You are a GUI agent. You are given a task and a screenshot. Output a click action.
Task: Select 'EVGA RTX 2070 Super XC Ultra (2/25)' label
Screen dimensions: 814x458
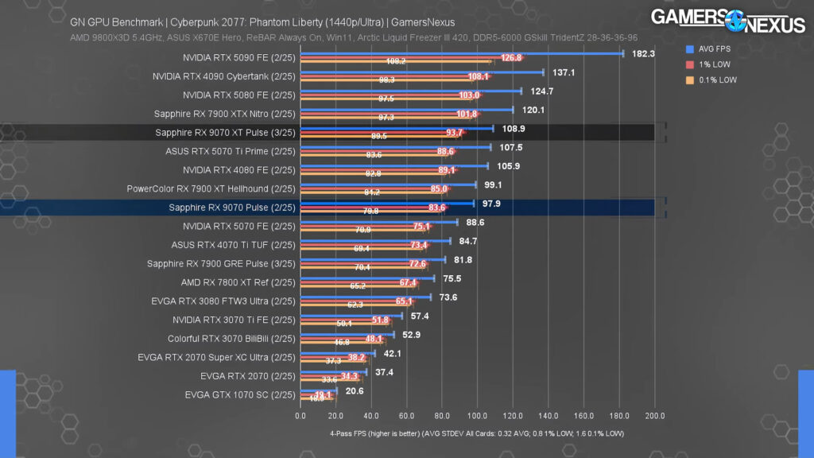[216, 357]
